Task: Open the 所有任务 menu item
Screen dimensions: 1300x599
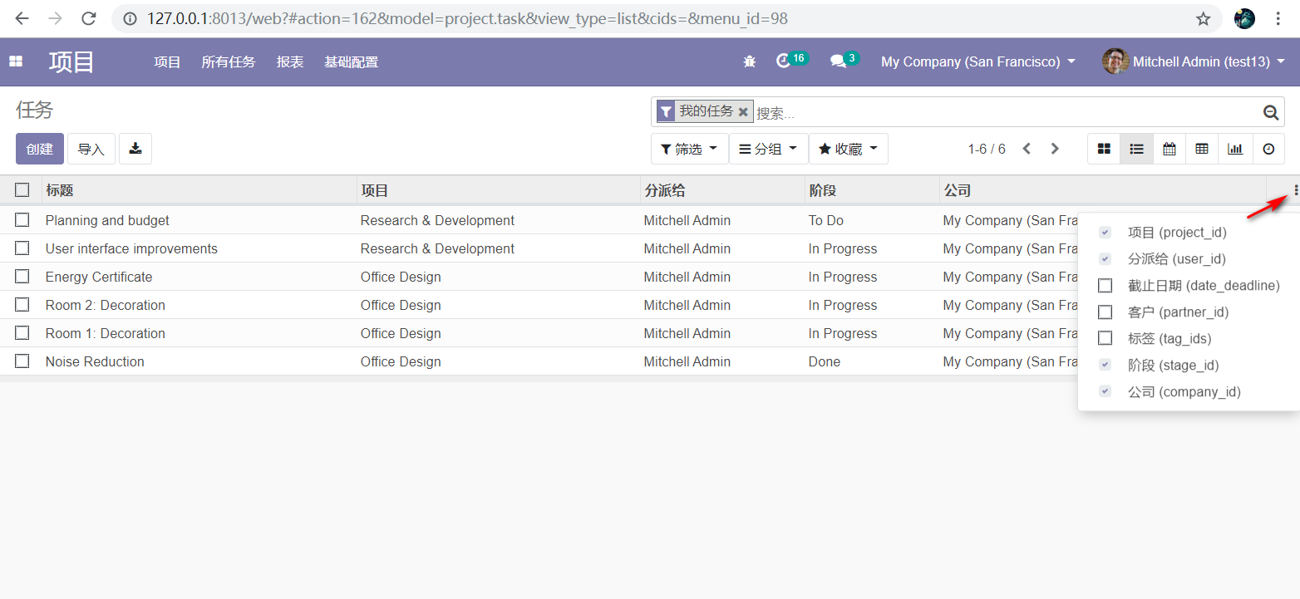Action: [x=228, y=61]
